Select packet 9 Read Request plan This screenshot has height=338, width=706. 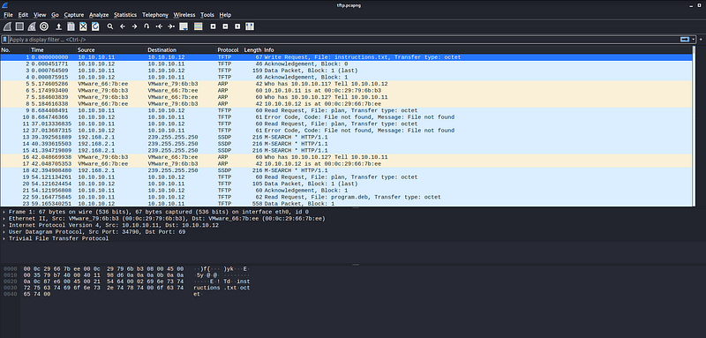(x=346, y=110)
